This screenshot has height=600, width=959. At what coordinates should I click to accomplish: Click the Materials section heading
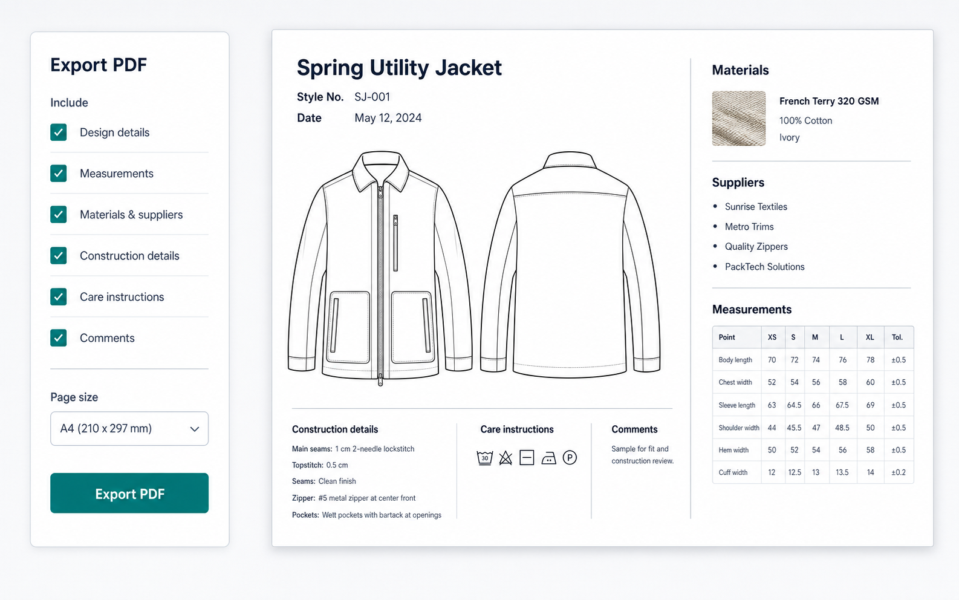point(740,70)
